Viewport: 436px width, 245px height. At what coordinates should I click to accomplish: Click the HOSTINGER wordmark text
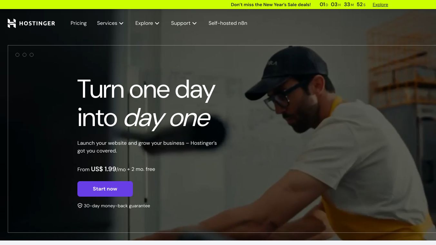(37, 23)
